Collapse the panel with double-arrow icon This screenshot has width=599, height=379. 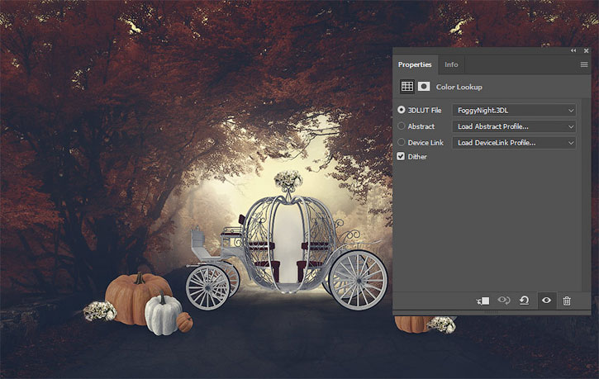click(x=573, y=50)
